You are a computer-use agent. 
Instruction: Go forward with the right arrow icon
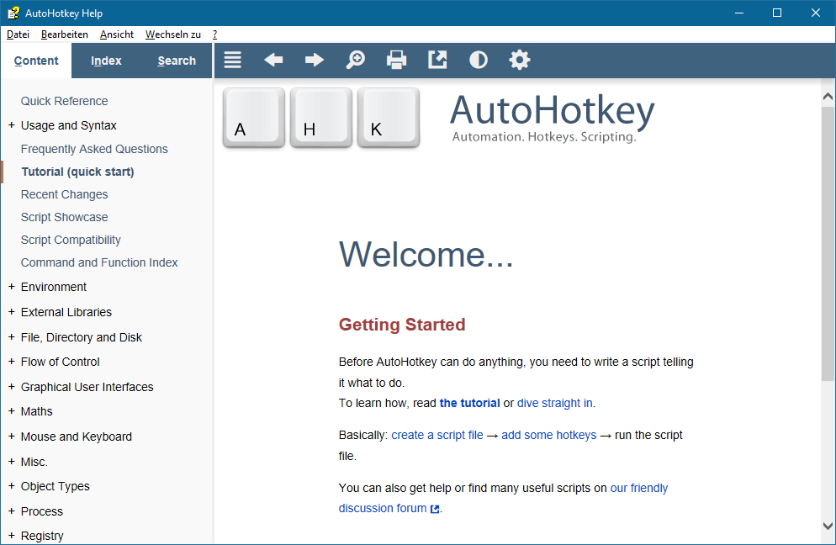(314, 60)
